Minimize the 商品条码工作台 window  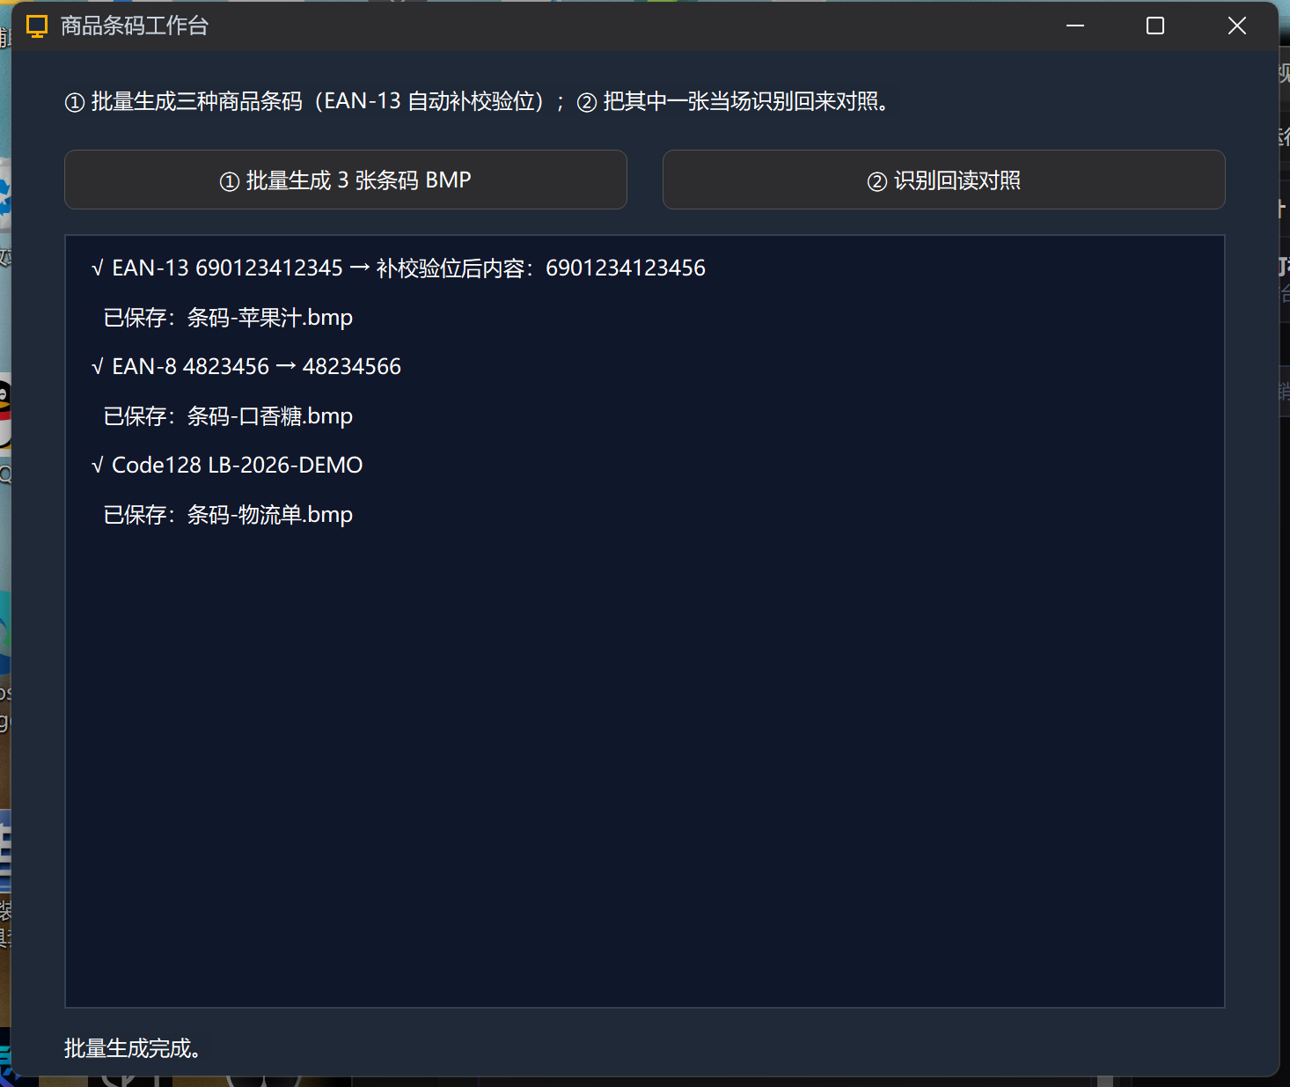point(1074,26)
